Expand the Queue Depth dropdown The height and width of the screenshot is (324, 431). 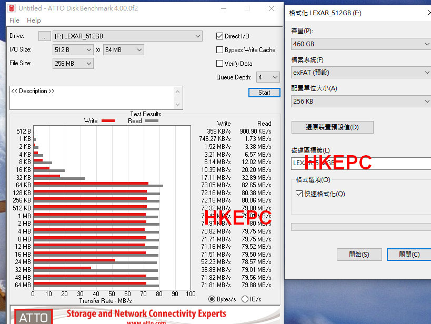[268, 77]
